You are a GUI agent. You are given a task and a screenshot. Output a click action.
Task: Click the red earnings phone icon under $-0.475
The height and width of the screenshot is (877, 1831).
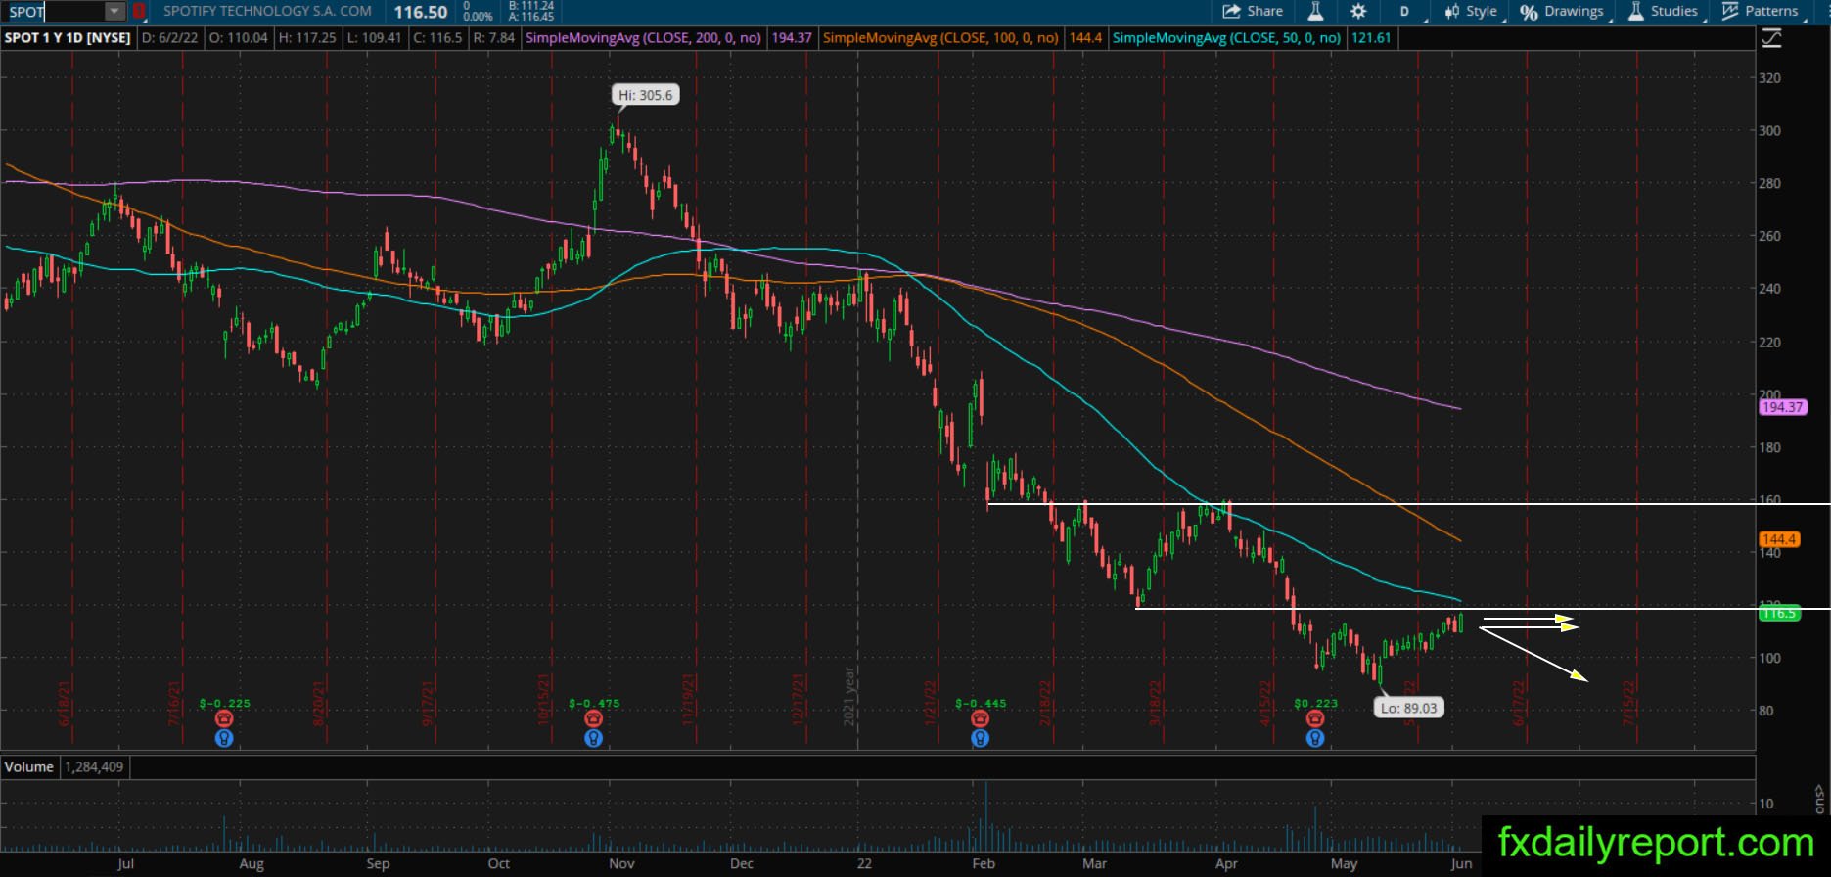pos(593,719)
